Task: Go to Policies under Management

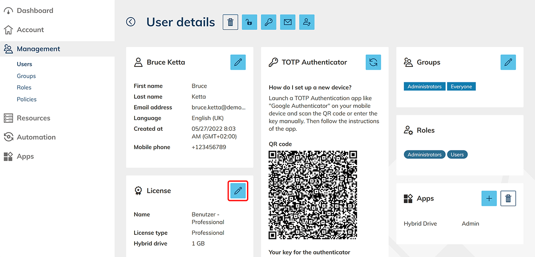Action: [x=27, y=99]
